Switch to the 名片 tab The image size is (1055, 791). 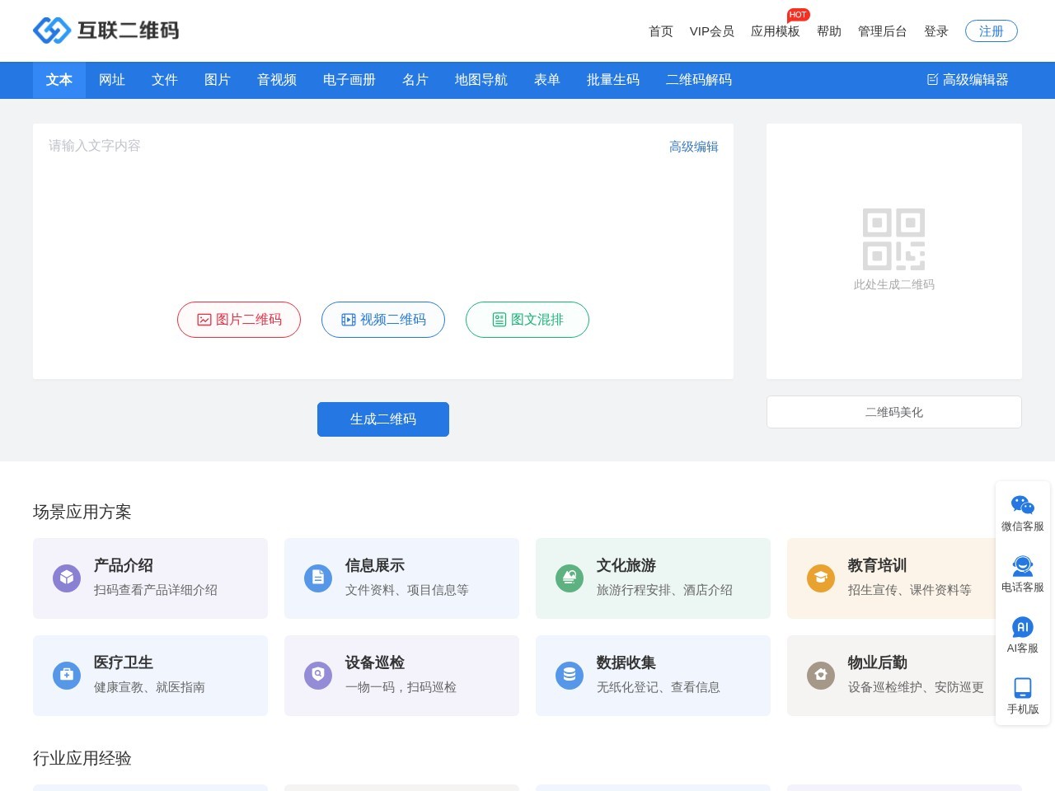coord(415,80)
